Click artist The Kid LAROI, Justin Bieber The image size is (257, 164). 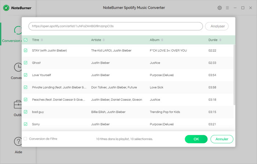pos(111,50)
